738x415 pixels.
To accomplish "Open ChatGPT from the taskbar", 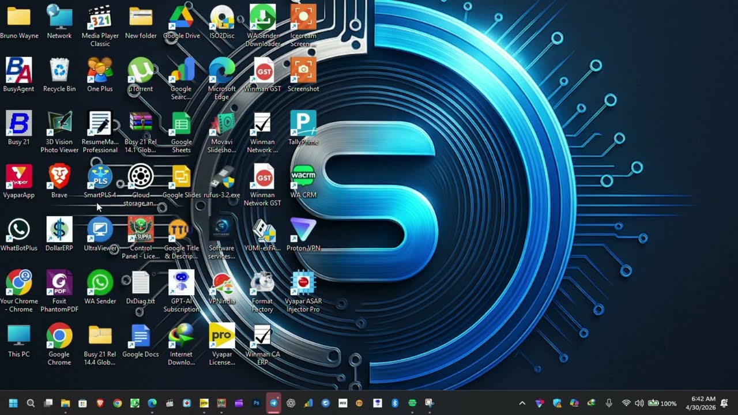I will coord(291,403).
